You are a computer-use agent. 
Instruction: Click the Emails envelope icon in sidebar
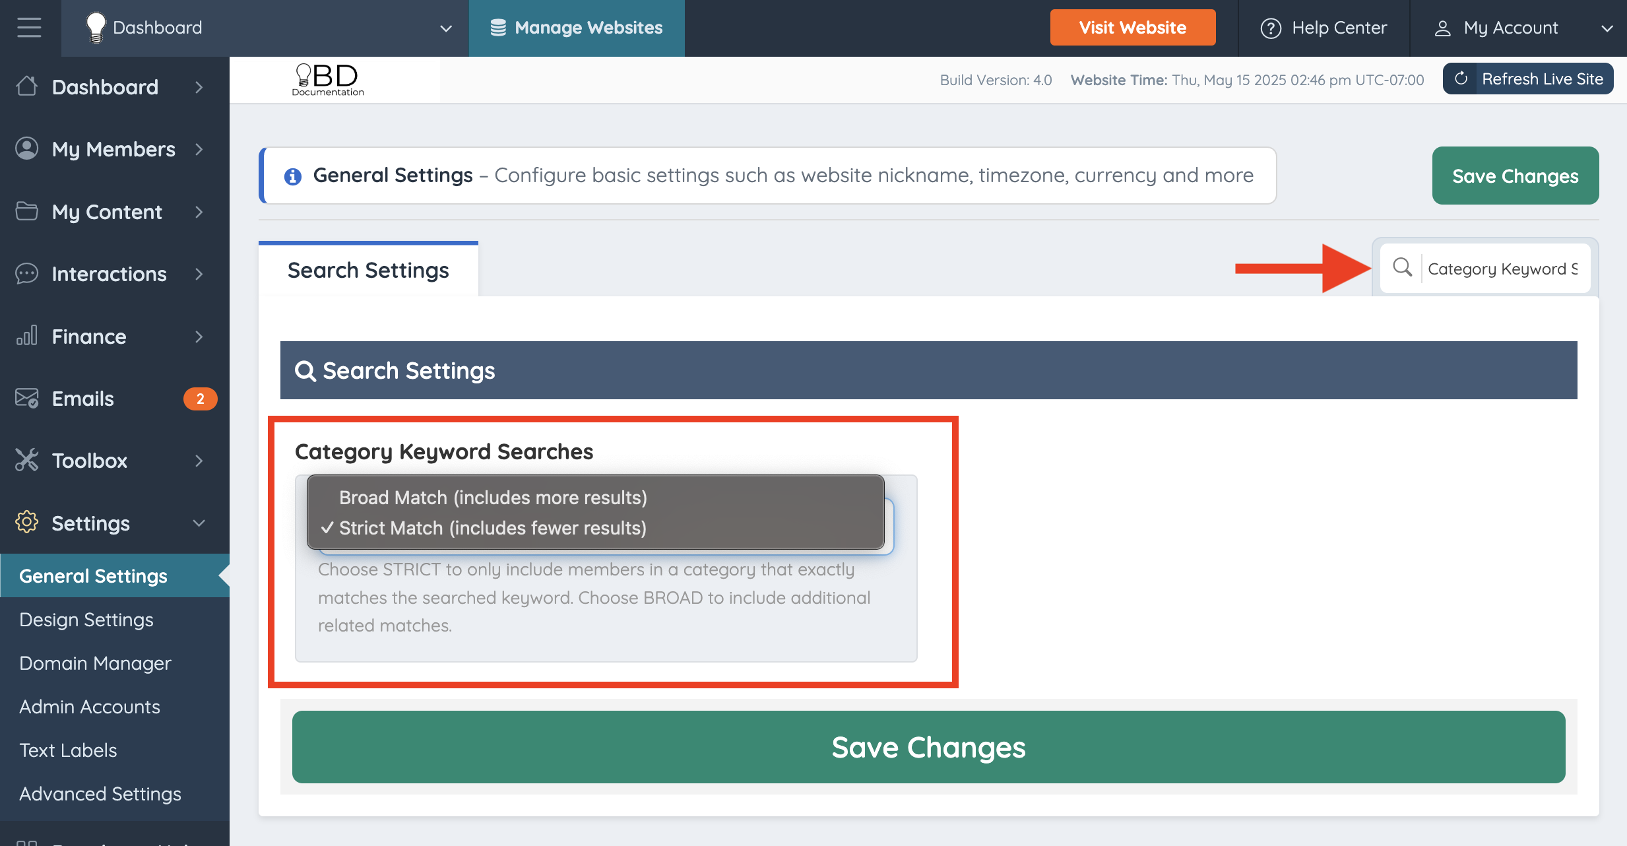coord(27,399)
